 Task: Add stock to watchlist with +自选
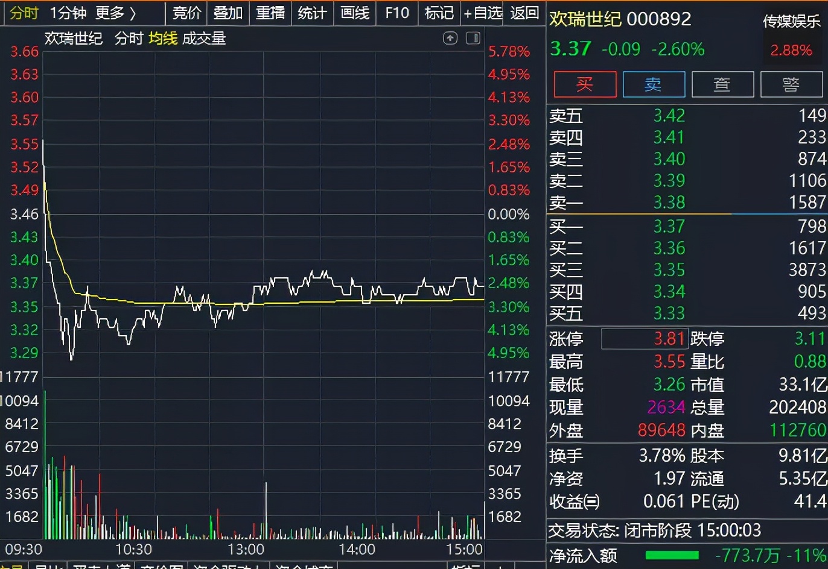pyautogui.click(x=482, y=13)
